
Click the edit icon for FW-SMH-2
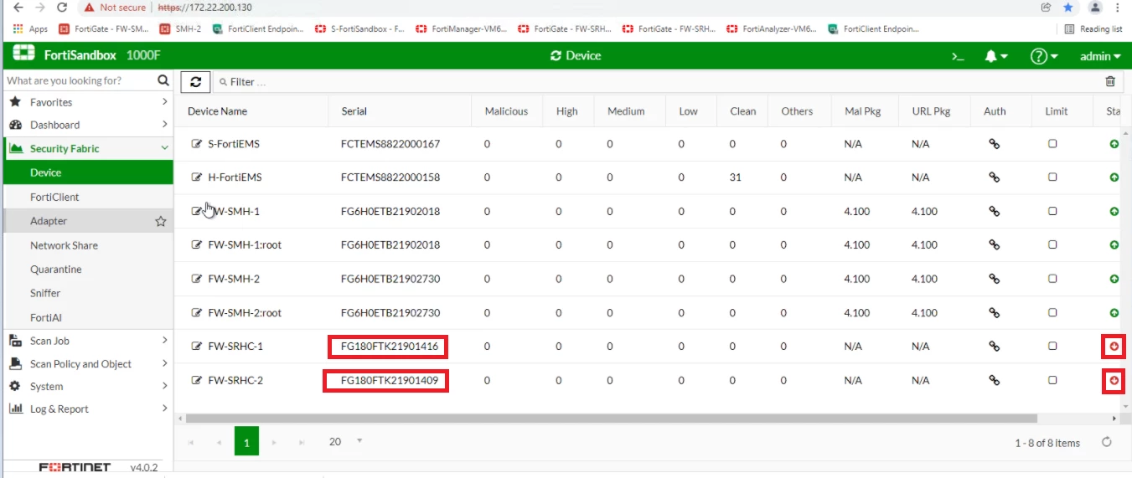pos(197,279)
